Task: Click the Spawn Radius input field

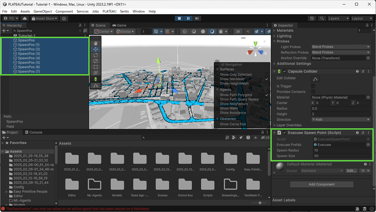Action: pos(342,150)
